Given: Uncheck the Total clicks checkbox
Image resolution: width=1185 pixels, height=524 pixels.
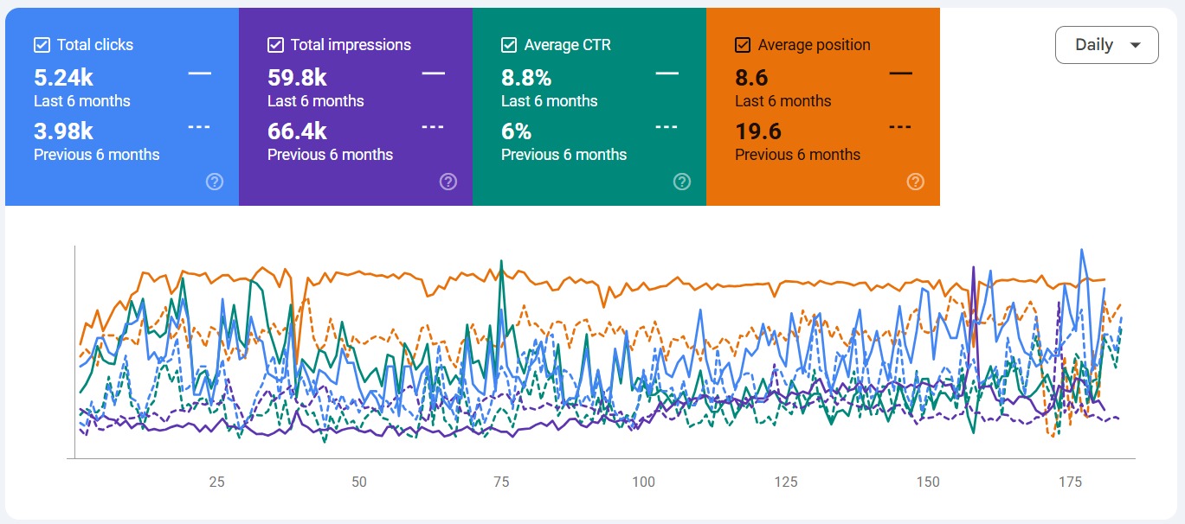Looking at the screenshot, I should (41, 45).
